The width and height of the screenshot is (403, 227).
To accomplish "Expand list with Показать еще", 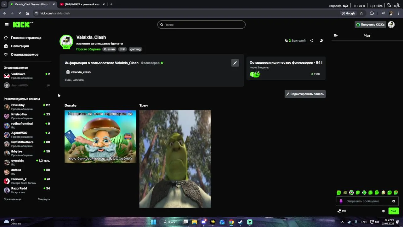I will [13, 199].
